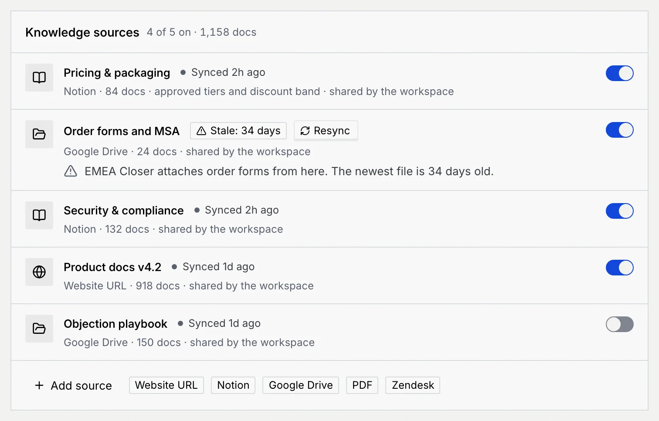Image resolution: width=659 pixels, height=421 pixels.
Task: Open the Product docs v4.2 title
Action: click(x=112, y=267)
